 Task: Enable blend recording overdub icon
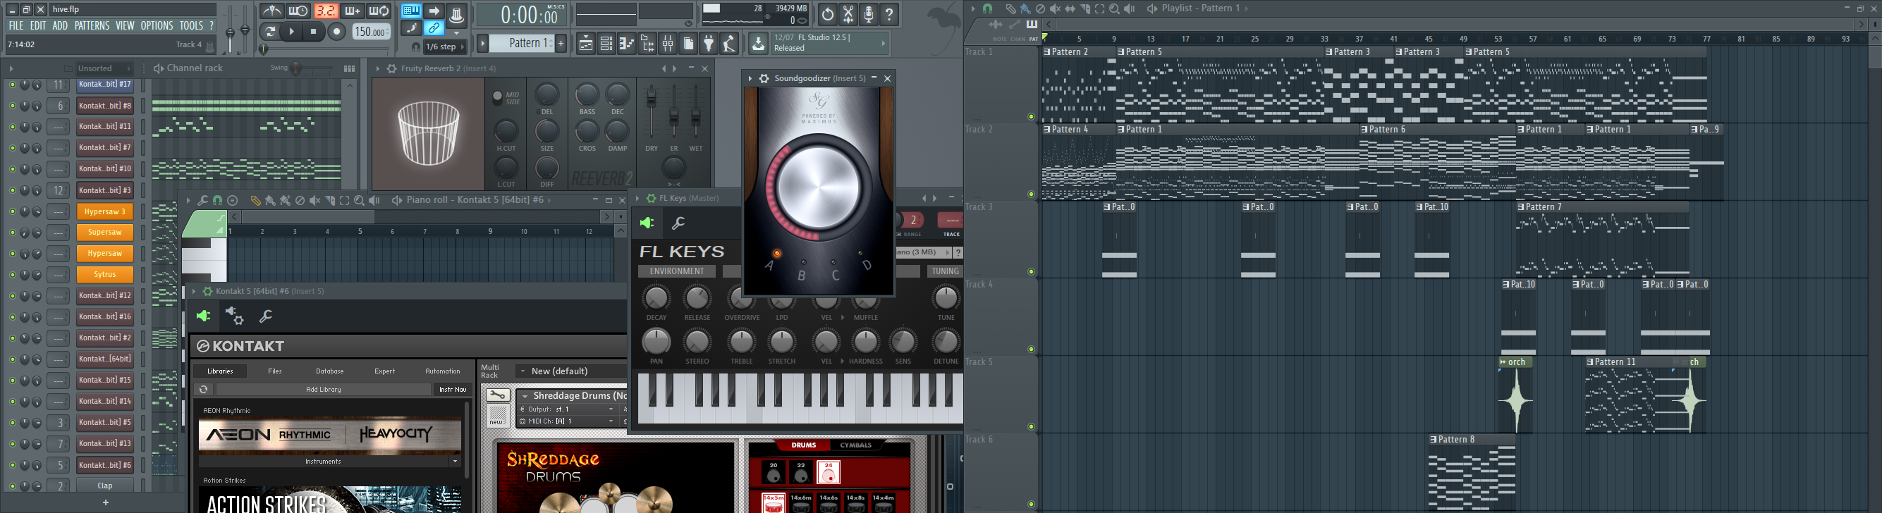[x=352, y=11]
